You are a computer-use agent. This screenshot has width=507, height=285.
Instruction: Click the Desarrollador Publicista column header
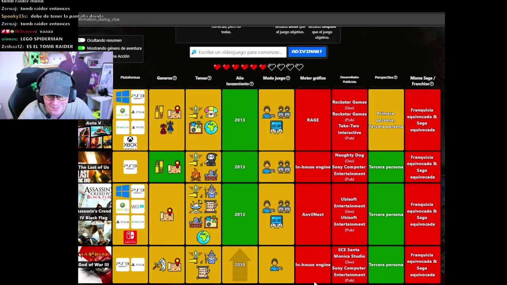(x=349, y=80)
